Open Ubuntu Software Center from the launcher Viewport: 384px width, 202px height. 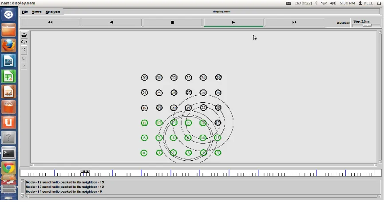8,107
